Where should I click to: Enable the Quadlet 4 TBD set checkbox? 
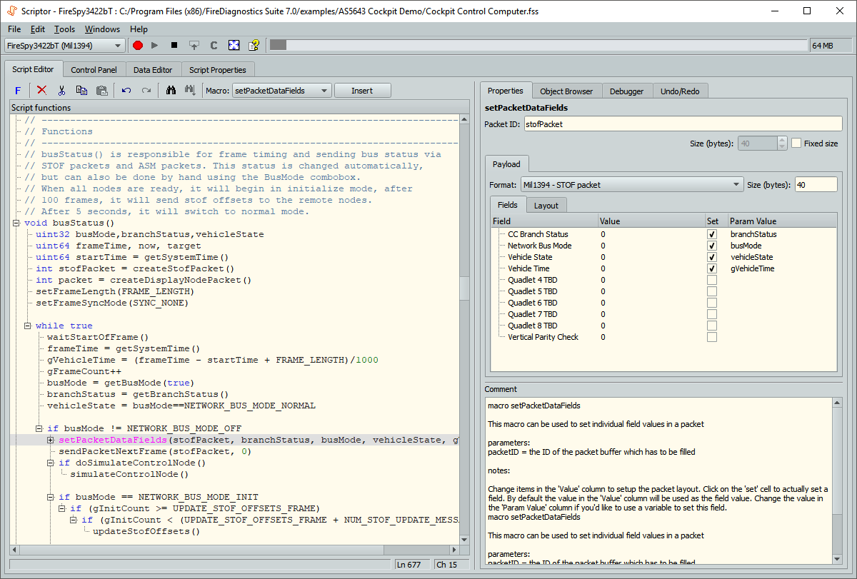pos(712,280)
